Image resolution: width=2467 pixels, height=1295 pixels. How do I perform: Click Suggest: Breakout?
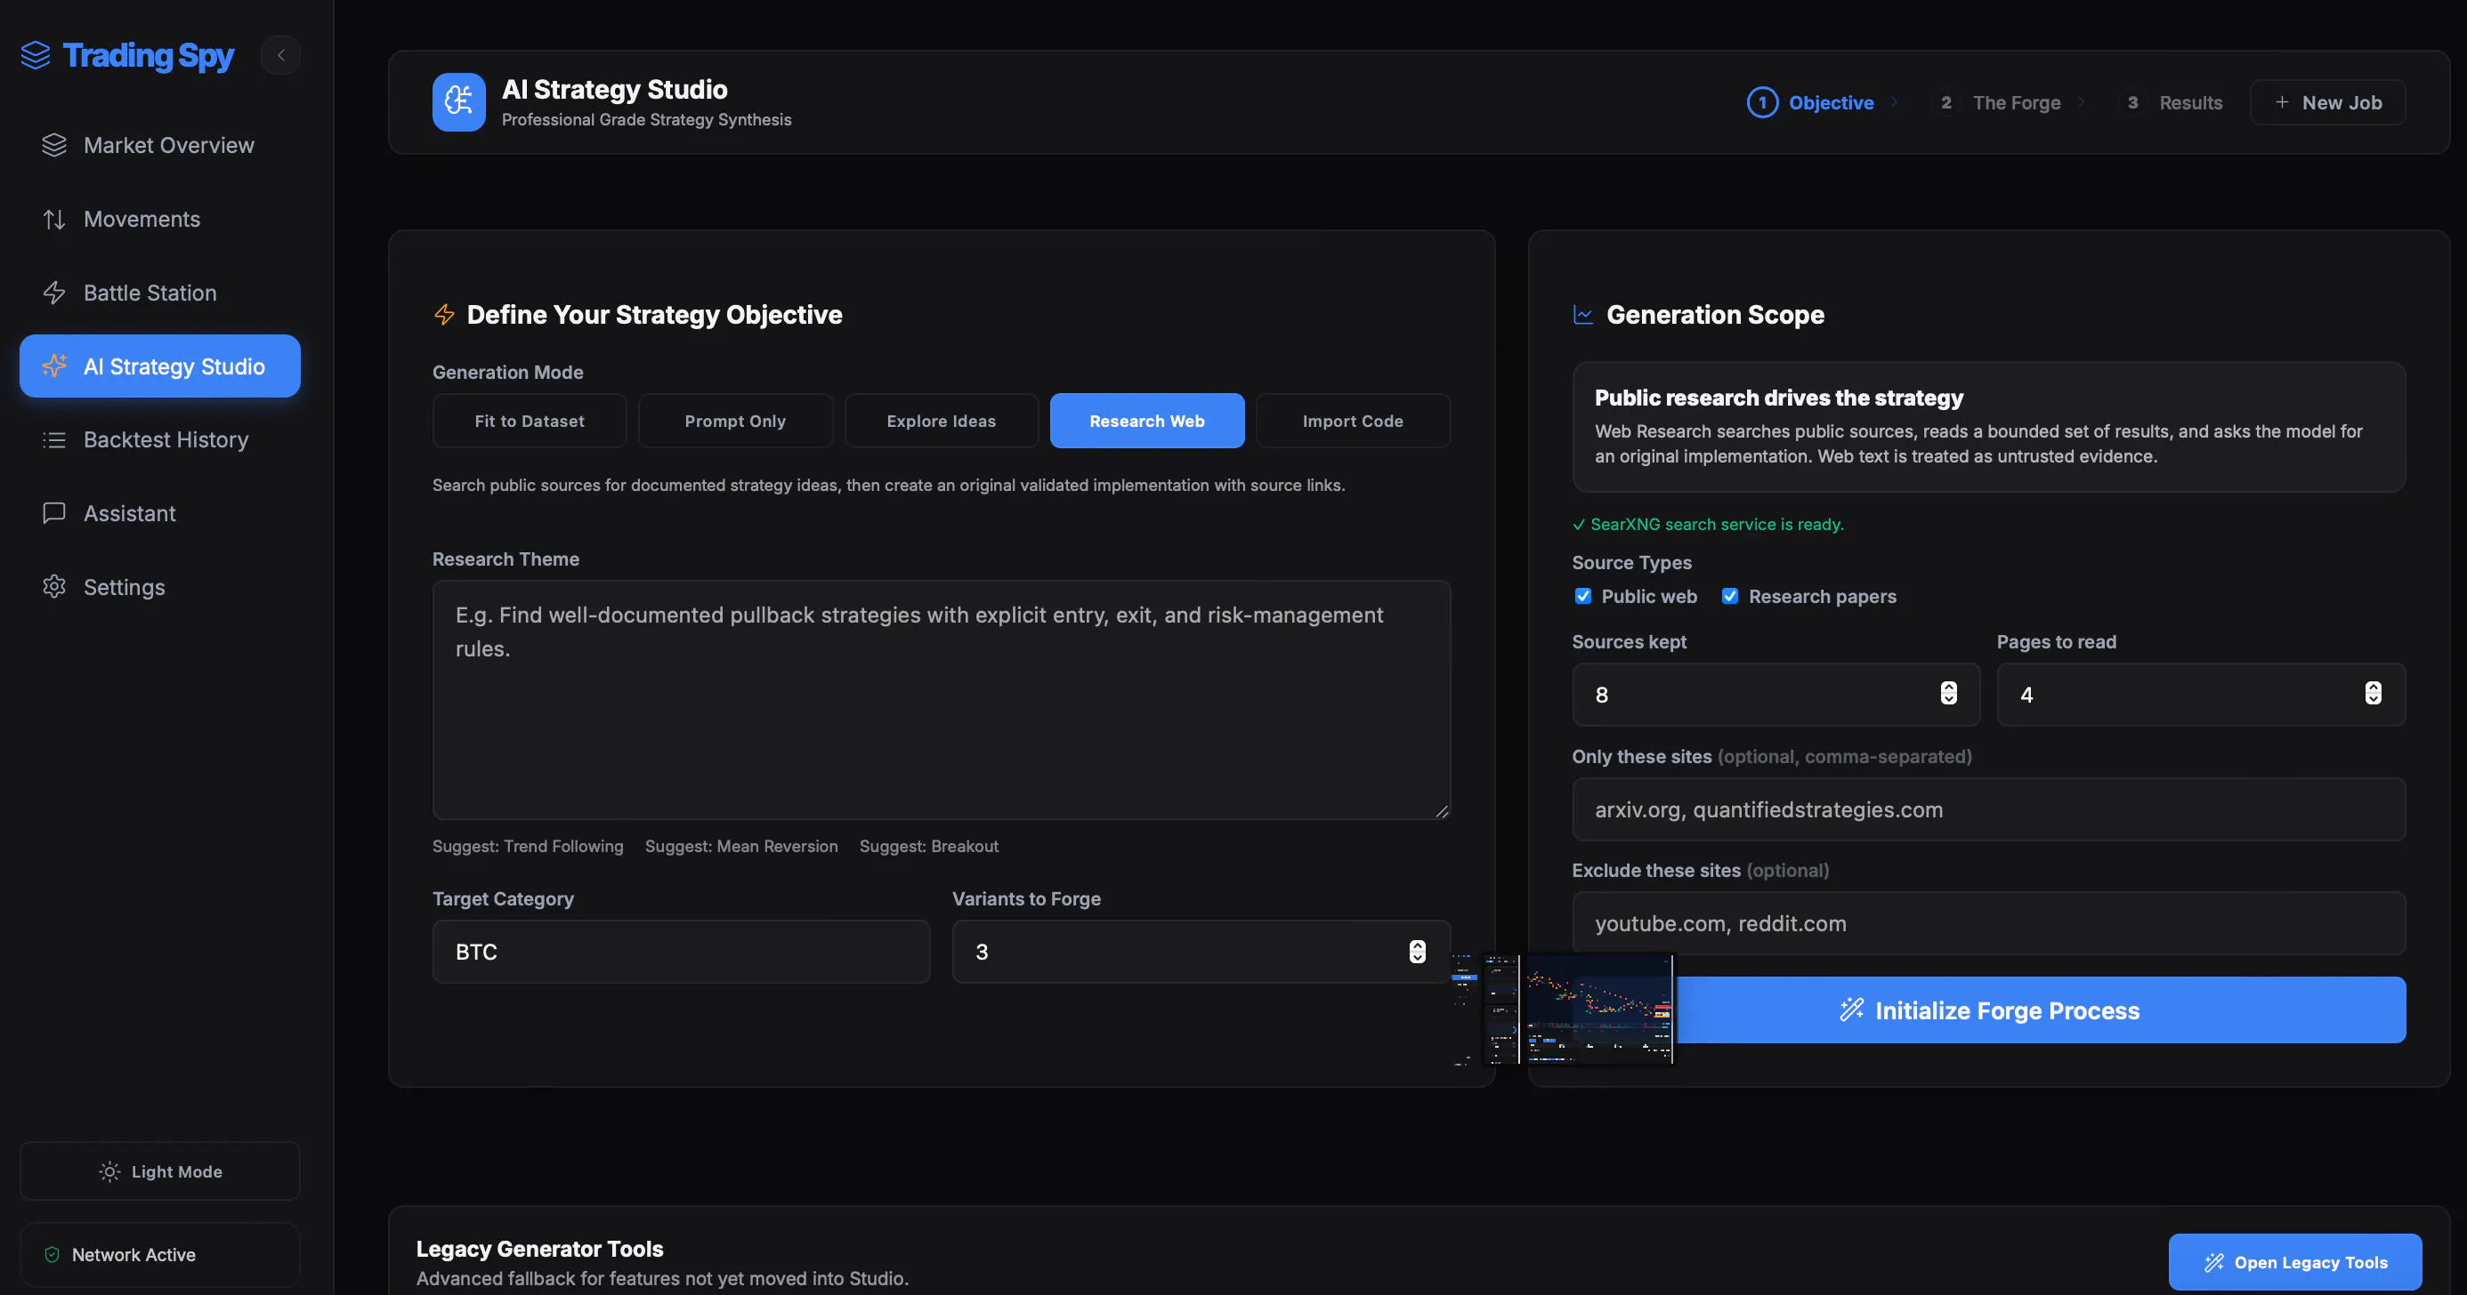click(x=929, y=846)
